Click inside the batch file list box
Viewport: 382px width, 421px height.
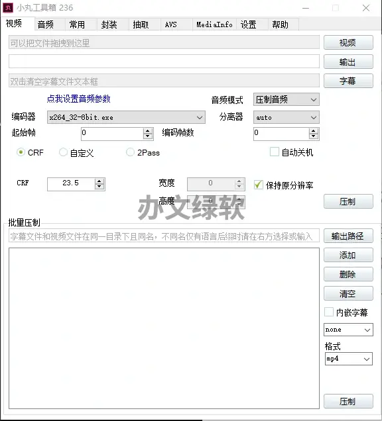[164, 328]
